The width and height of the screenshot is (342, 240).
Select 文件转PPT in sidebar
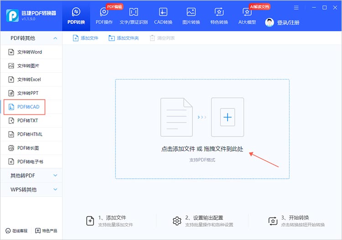tap(31, 93)
